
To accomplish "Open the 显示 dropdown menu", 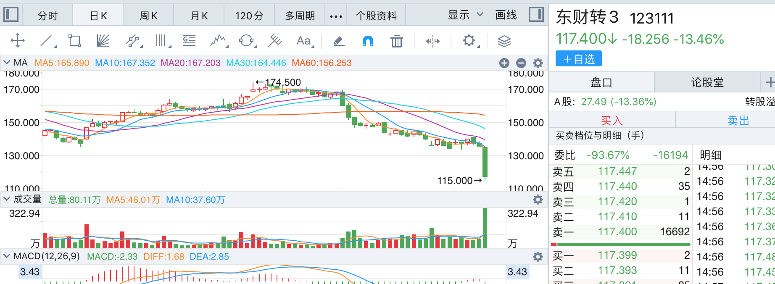I will pyautogui.click(x=465, y=15).
